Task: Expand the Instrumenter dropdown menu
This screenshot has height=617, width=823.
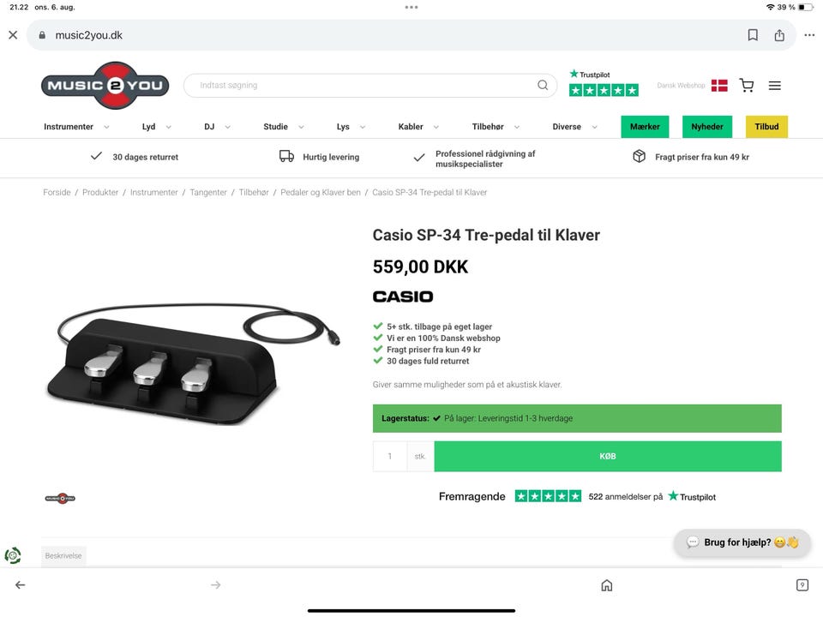Action: (x=76, y=127)
